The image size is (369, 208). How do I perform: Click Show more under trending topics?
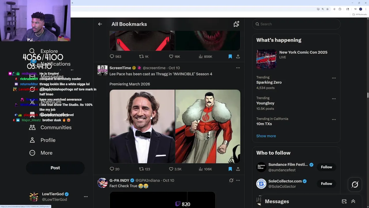[x=266, y=136]
